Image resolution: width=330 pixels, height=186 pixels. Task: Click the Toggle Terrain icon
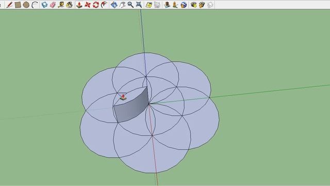tap(157, 5)
